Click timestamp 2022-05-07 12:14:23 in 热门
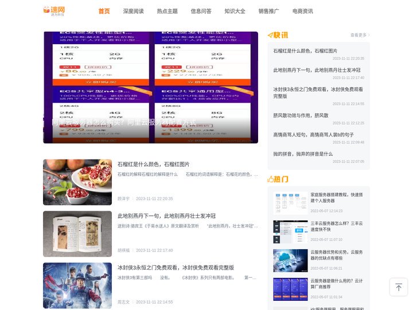Image resolution: width=413 pixels, height=310 pixels. click(326, 211)
